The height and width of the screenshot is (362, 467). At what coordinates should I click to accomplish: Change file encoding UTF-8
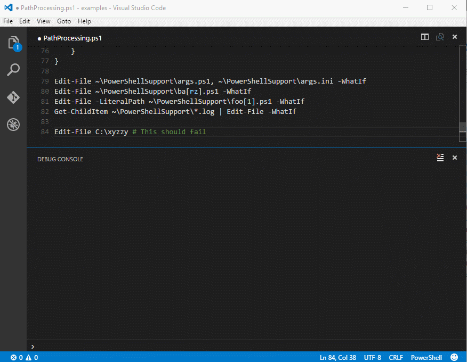[372, 357]
